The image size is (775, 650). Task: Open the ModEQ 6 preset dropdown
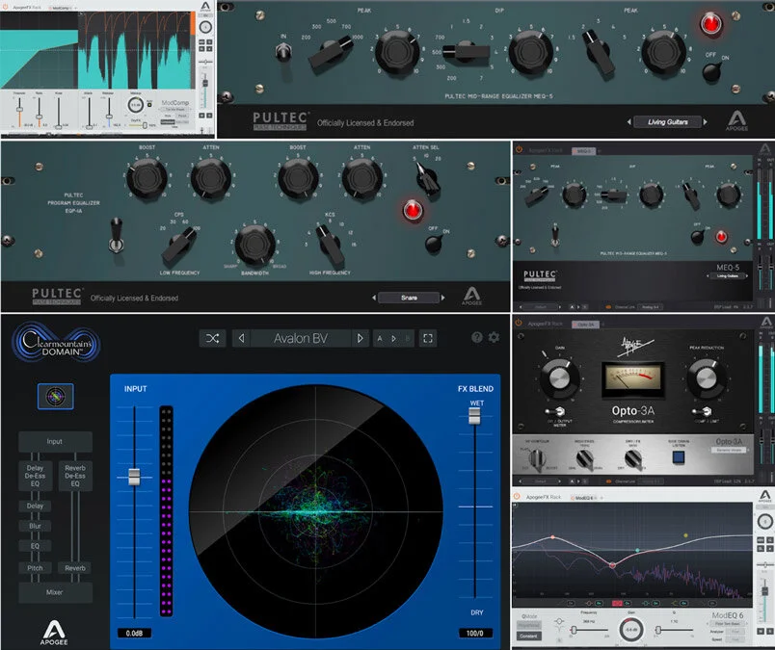[x=728, y=624]
